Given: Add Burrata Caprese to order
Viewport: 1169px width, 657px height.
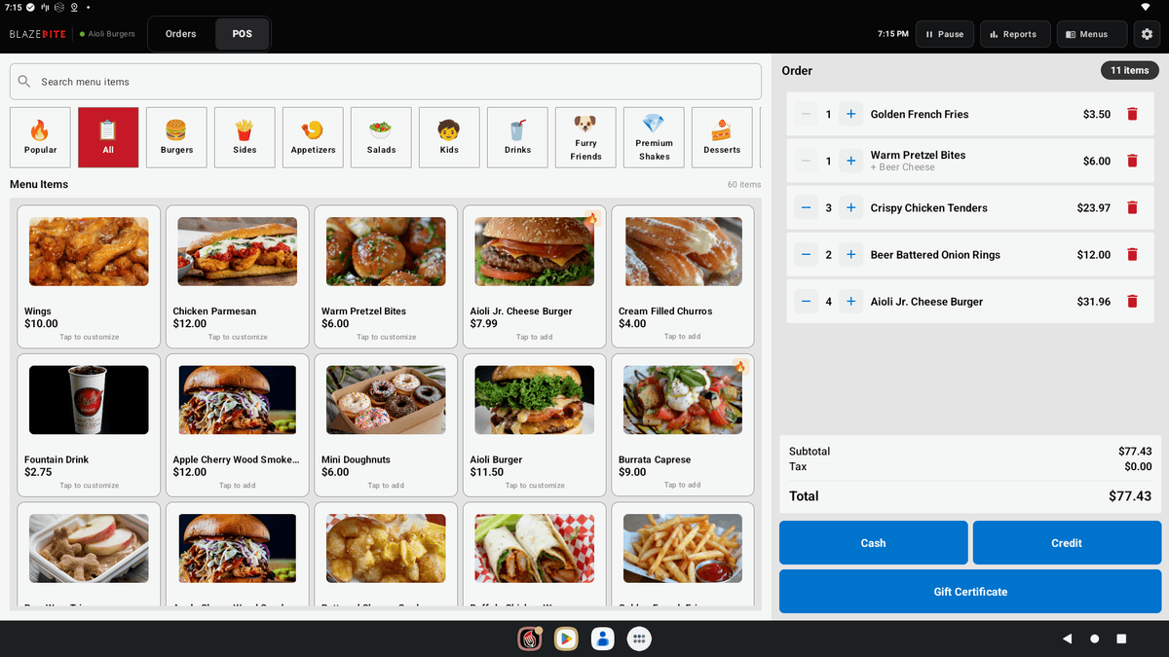Looking at the screenshot, I should [683, 425].
